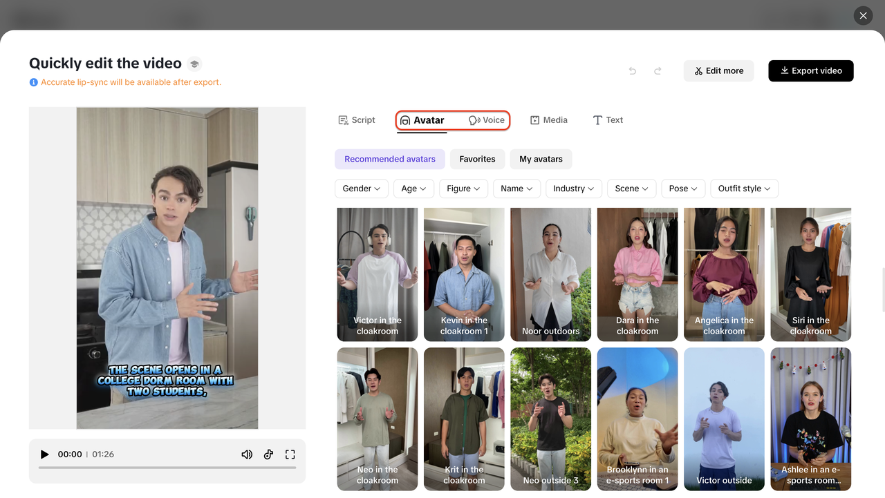Choose the Victor outside avatar
The image size is (885, 498).
[x=724, y=419]
